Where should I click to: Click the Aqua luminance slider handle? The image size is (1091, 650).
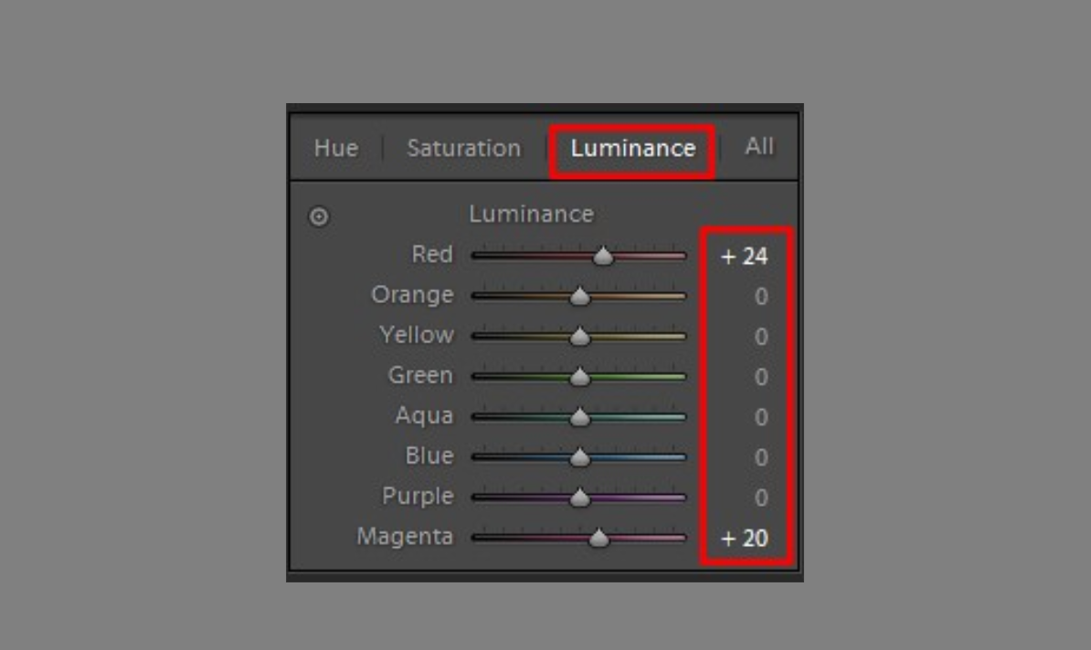click(x=579, y=417)
